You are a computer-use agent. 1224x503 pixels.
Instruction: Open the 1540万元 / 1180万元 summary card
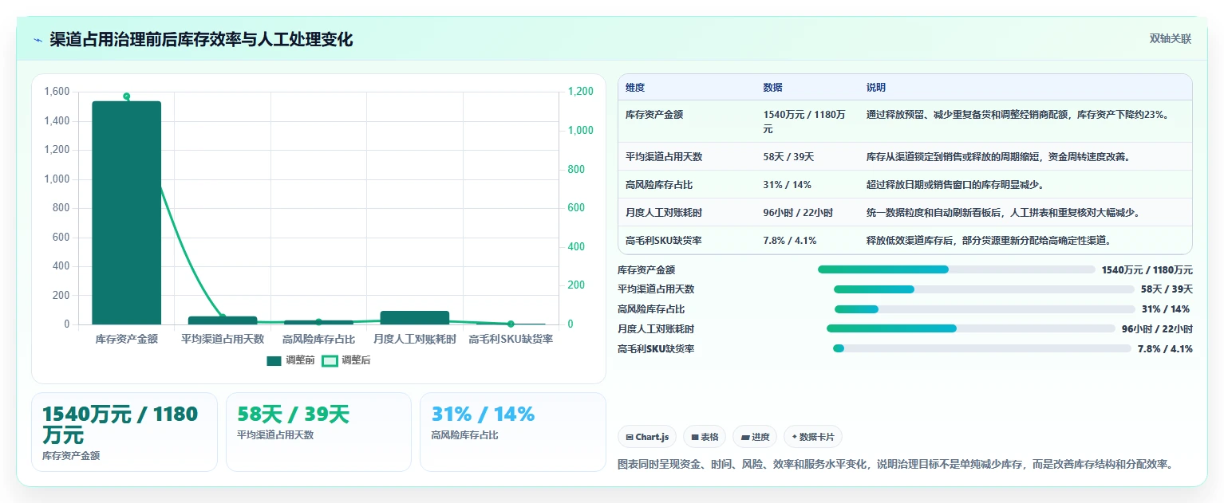(x=124, y=432)
